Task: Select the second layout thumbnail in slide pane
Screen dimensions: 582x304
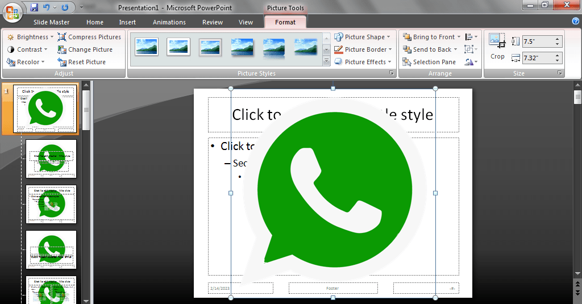Action: point(51,159)
